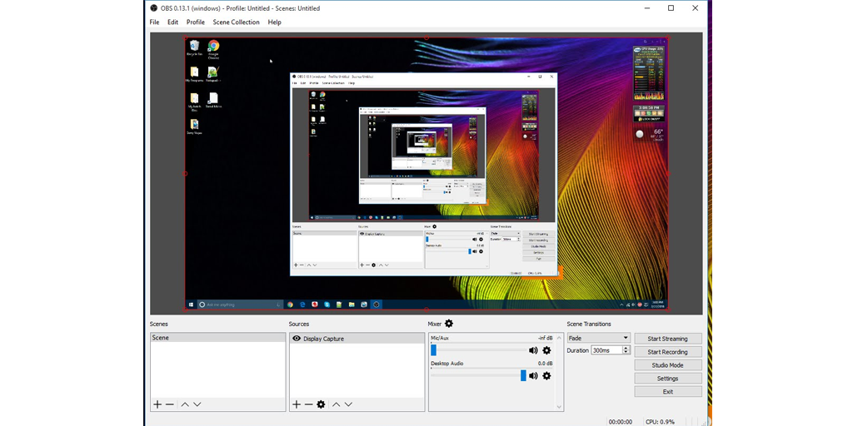Click the 'Mic/Aux' channel label
The height and width of the screenshot is (426, 853).
[x=440, y=338]
